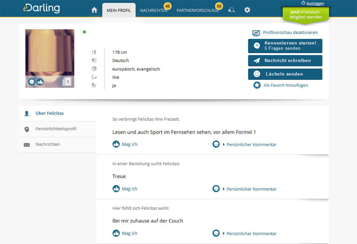Select Nachrichten sidebar item

pos(57,145)
